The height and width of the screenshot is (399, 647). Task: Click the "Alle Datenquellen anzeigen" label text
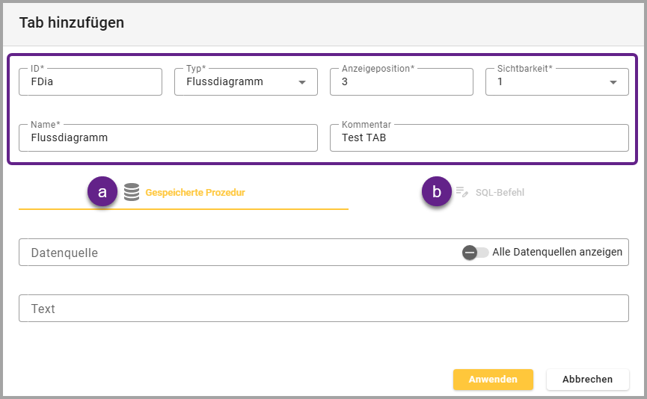pyautogui.click(x=557, y=253)
